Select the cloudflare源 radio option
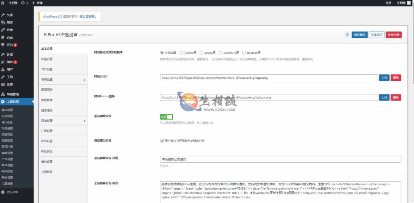Image resolution: width=414 pixels, height=203 pixels. click(x=220, y=52)
